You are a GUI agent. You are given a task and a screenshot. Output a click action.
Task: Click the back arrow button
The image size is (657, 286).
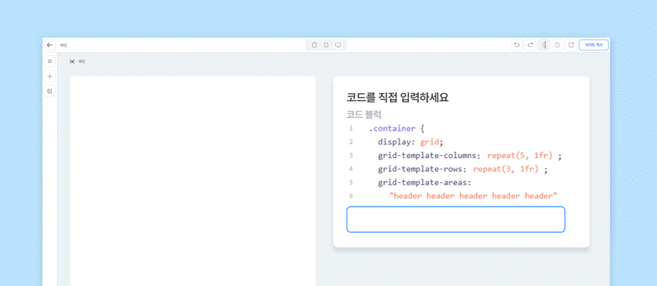pyautogui.click(x=50, y=45)
